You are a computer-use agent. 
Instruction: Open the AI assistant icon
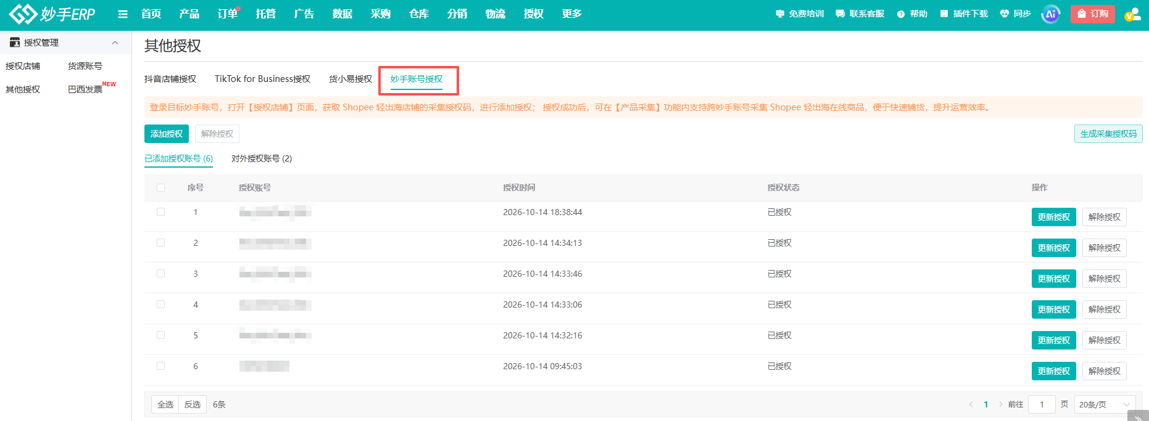1050,14
